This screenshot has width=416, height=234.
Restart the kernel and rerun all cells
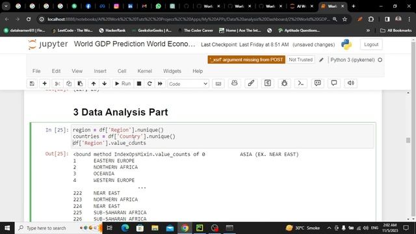(x=161, y=84)
